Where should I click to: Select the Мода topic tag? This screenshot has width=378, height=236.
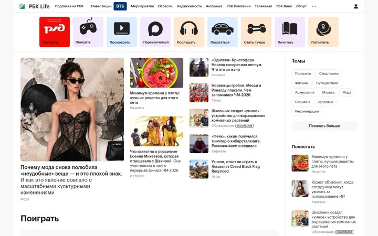point(347,92)
